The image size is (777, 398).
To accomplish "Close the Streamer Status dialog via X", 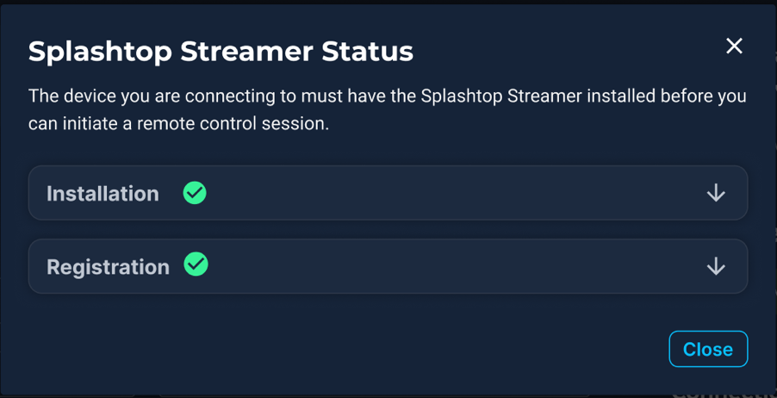I will (734, 46).
